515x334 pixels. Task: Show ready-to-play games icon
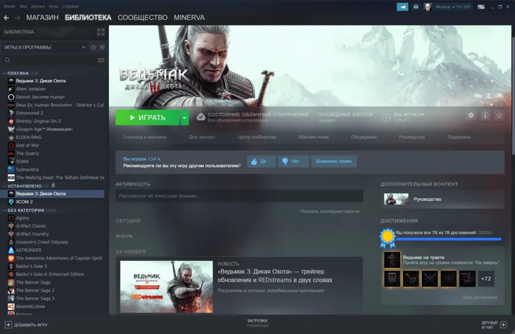coord(102,47)
